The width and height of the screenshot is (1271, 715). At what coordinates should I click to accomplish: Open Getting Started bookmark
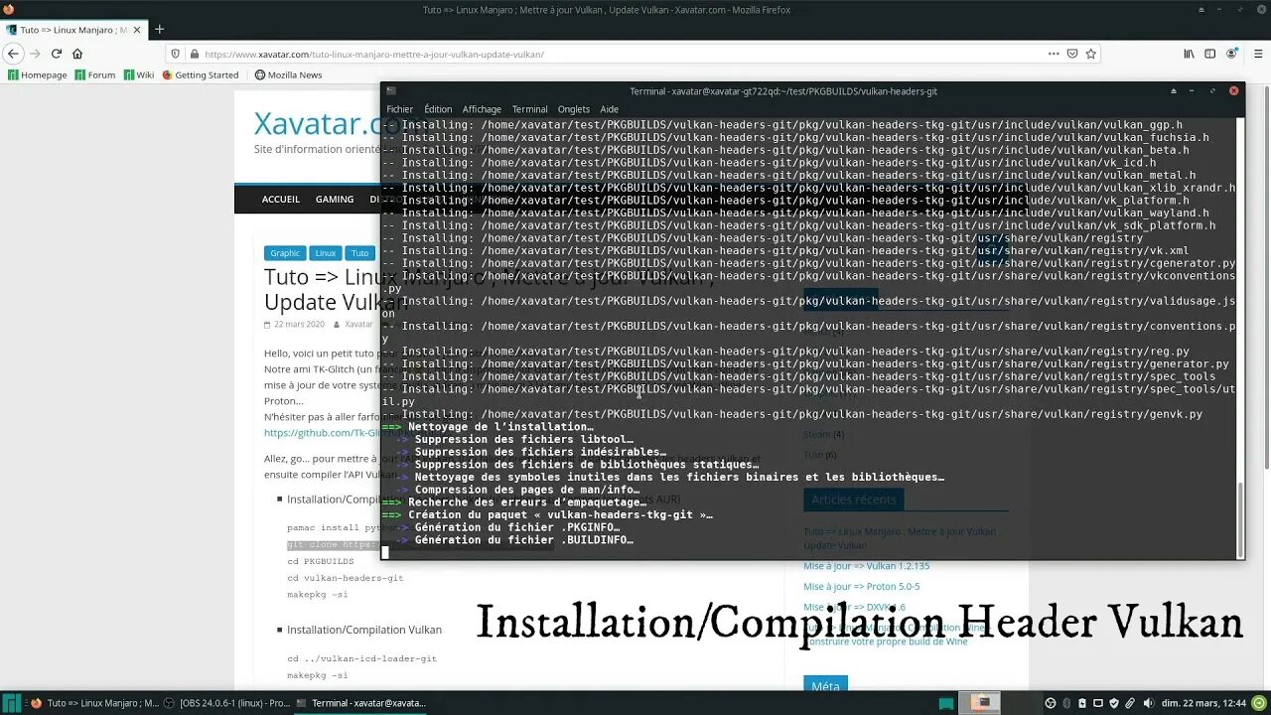[x=201, y=74]
